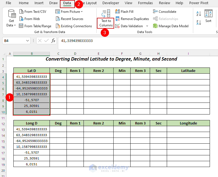Click the insert function fx icon
Viewport: 218px width, 177px height.
53,41
